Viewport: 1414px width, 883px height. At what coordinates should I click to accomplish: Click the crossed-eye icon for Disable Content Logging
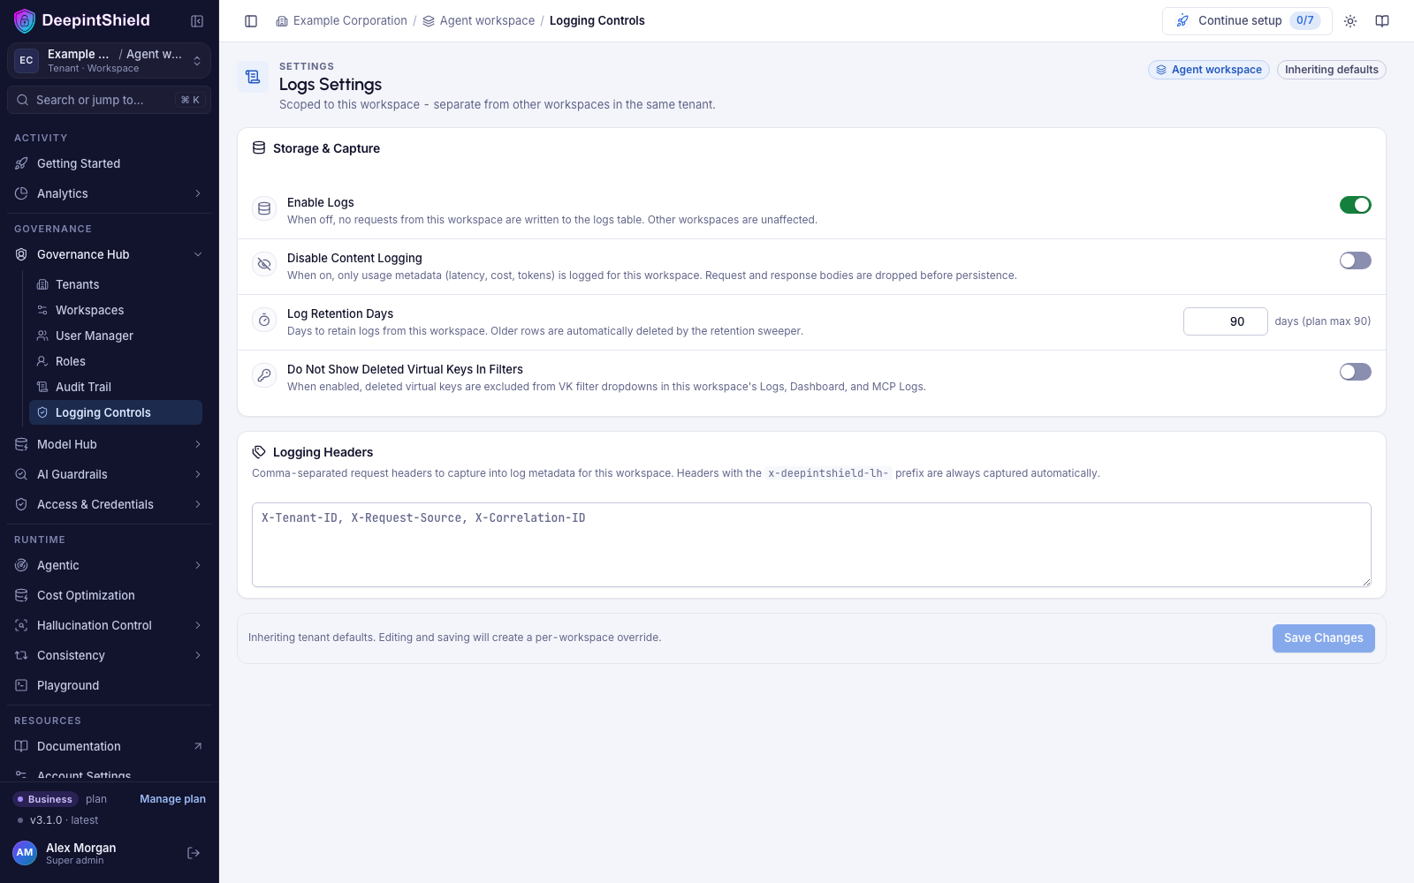click(x=264, y=264)
